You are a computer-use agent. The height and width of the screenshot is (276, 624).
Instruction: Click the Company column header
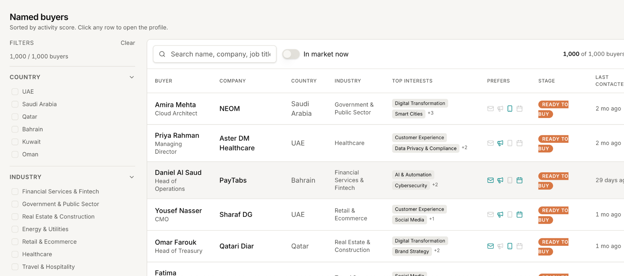tap(232, 81)
